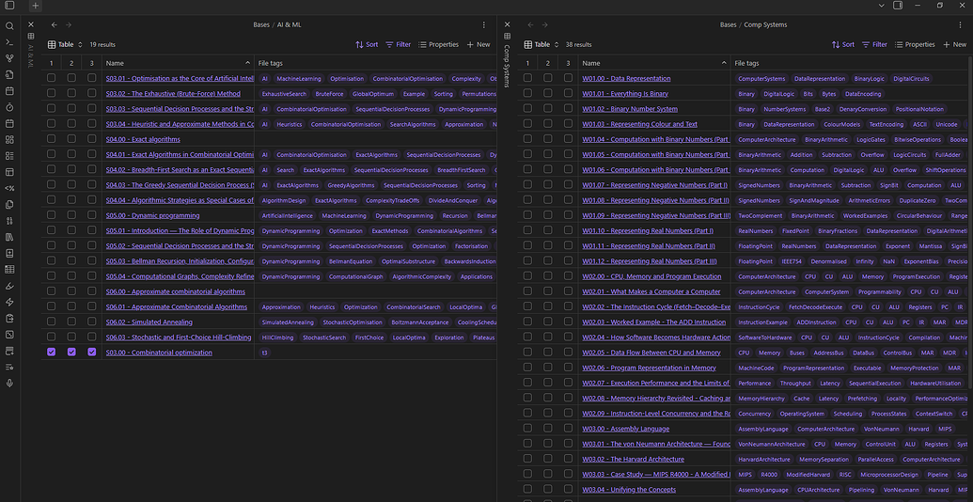Navigate back in Comp Systems pane
This screenshot has width=973, height=502.
[x=530, y=24]
